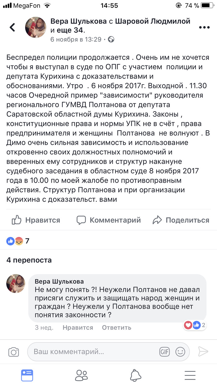Open the GIF picker icon
This screenshot has height=387, width=217.
click(x=165, y=352)
